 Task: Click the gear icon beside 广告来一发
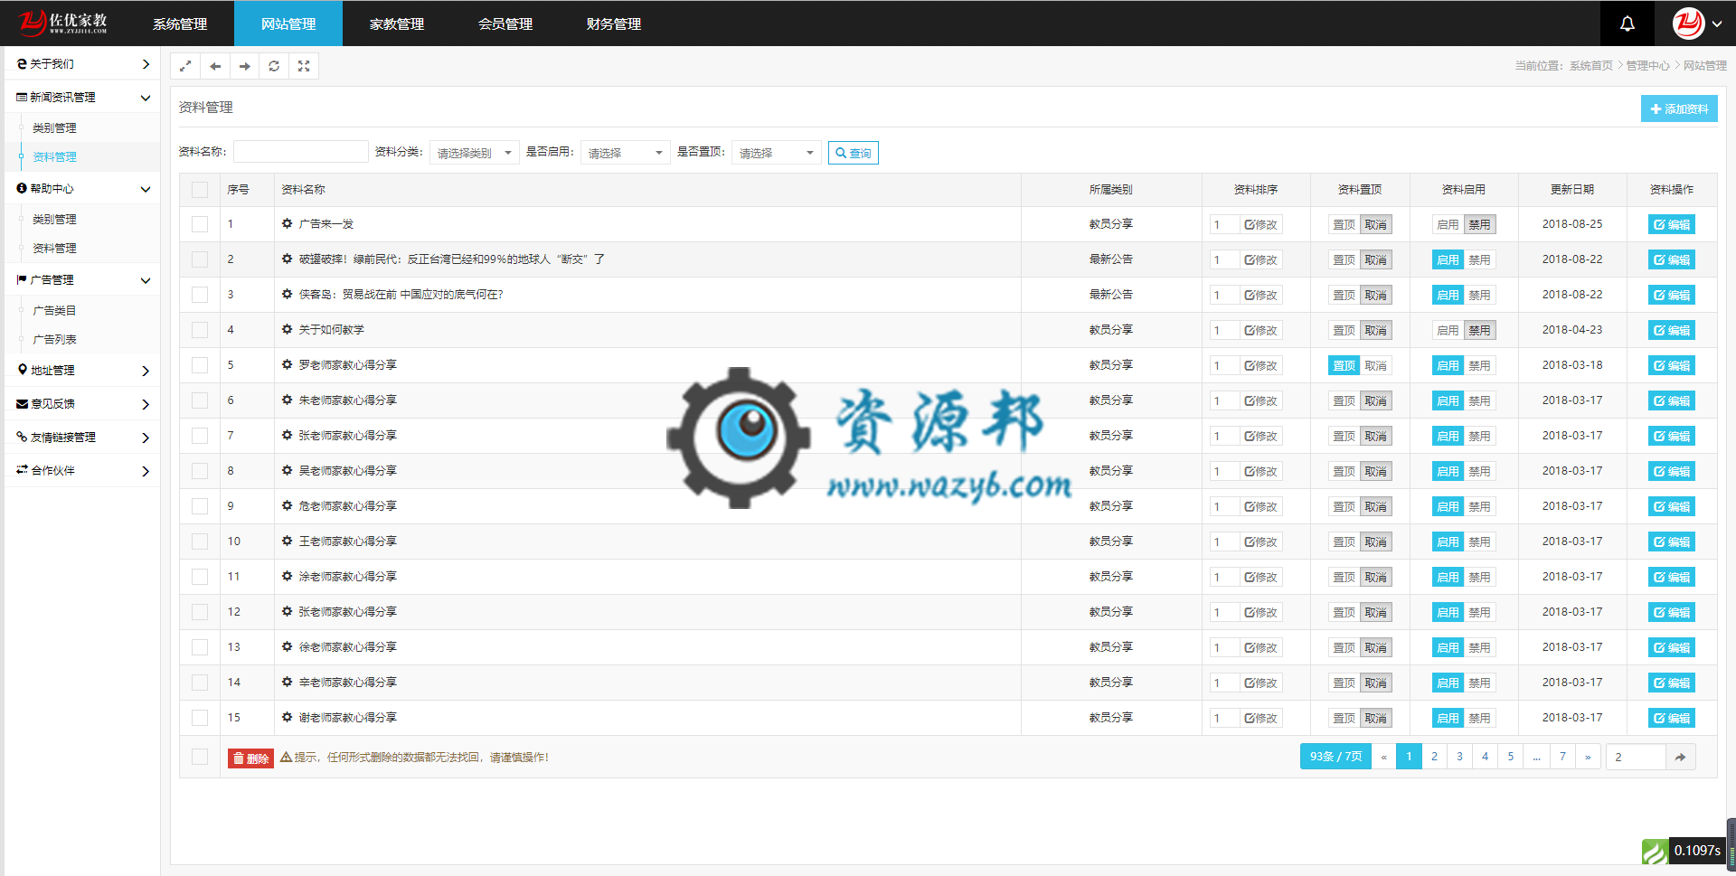[287, 223]
